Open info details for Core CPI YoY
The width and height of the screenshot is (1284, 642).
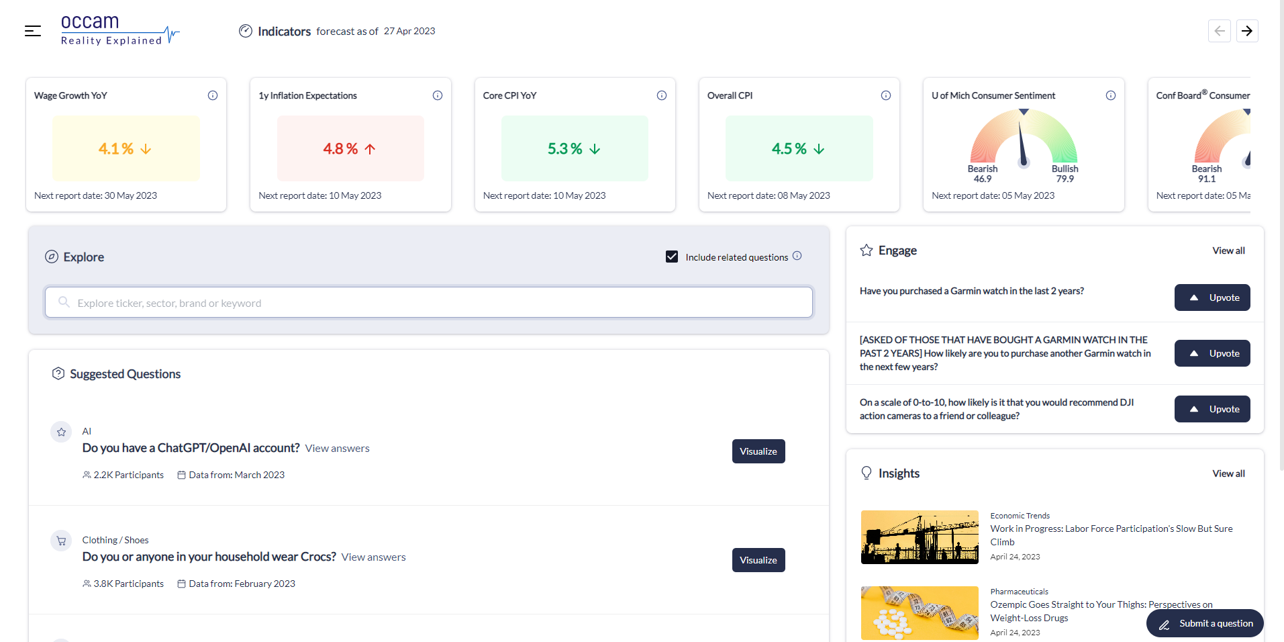point(662,95)
